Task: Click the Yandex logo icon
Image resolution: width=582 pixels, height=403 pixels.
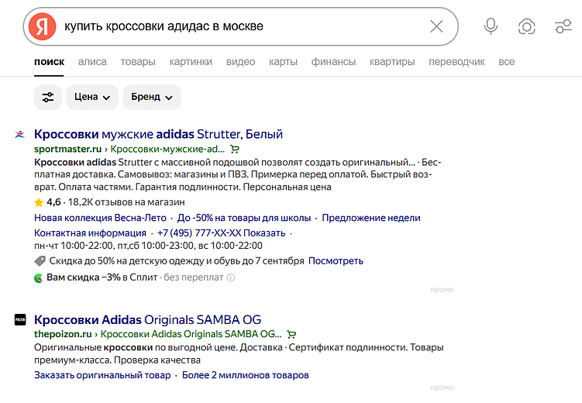Action: (x=43, y=26)
